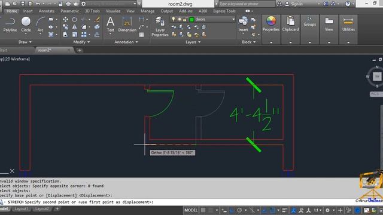Toggle lineweight display in status bar

[285, 210]
